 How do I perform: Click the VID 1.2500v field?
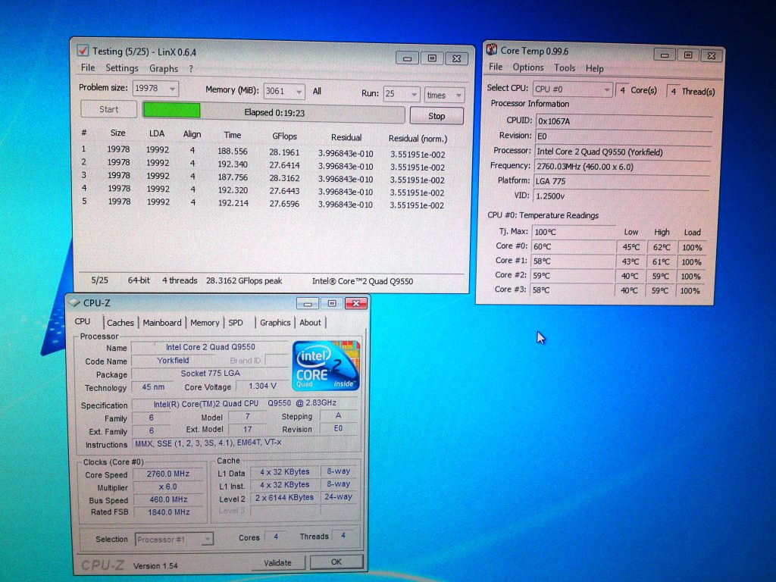621,196
